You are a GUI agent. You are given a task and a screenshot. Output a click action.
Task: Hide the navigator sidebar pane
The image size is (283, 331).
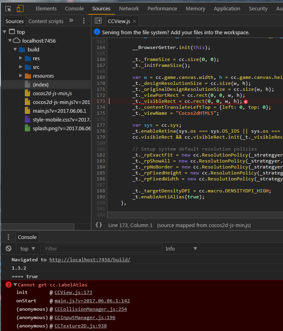click(x=98, y=21)
